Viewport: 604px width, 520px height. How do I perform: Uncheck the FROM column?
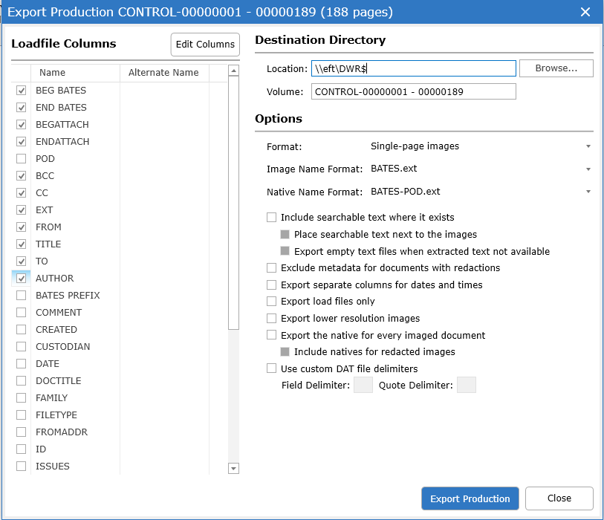tap(22, 227)
